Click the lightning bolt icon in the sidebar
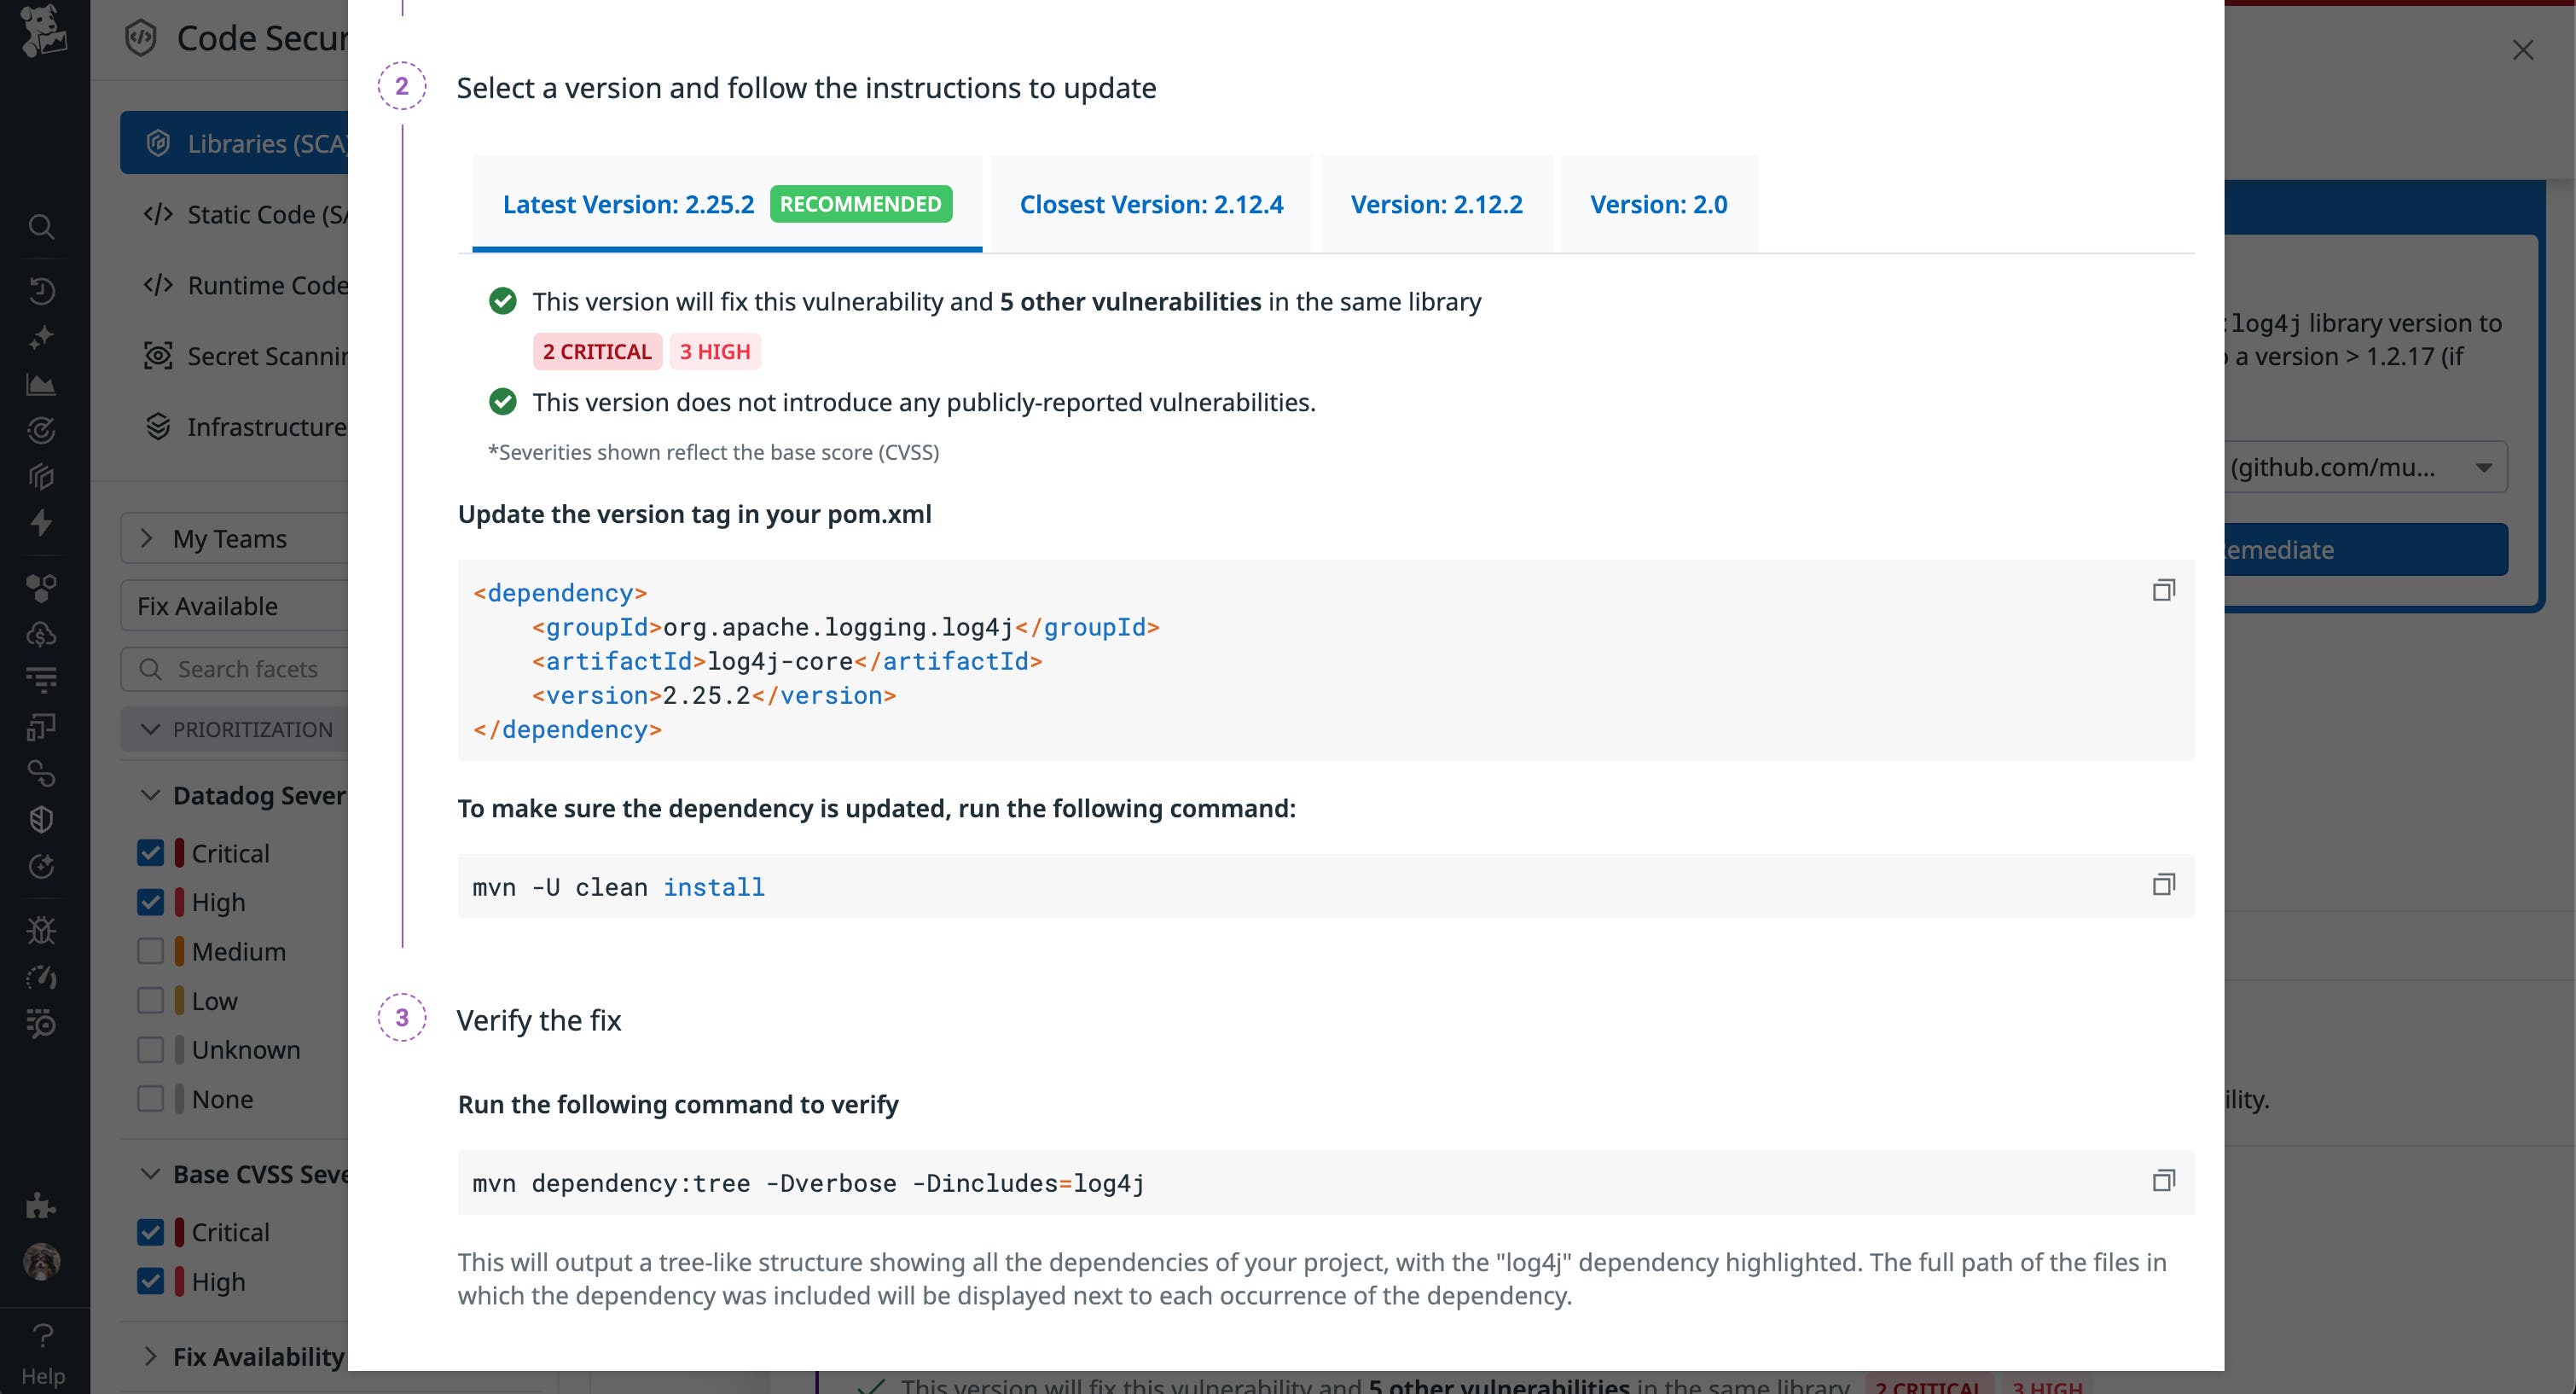The width and height of the screenshot is (2576, 1394). tap(42, 523)
